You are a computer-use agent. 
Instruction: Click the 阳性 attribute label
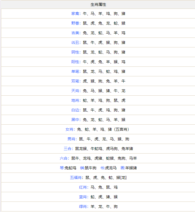[75, 62]
